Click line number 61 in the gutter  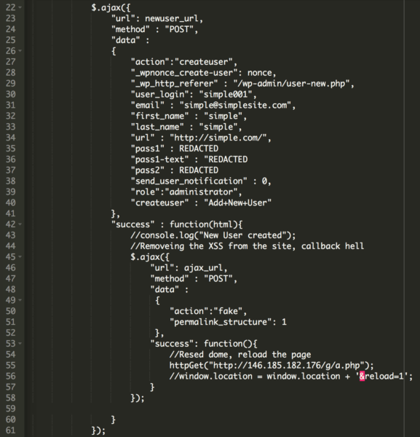(11, 430)
